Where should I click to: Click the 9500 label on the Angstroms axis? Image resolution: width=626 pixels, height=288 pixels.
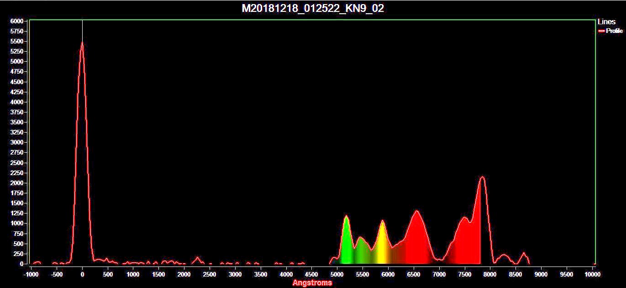point(567,274)
